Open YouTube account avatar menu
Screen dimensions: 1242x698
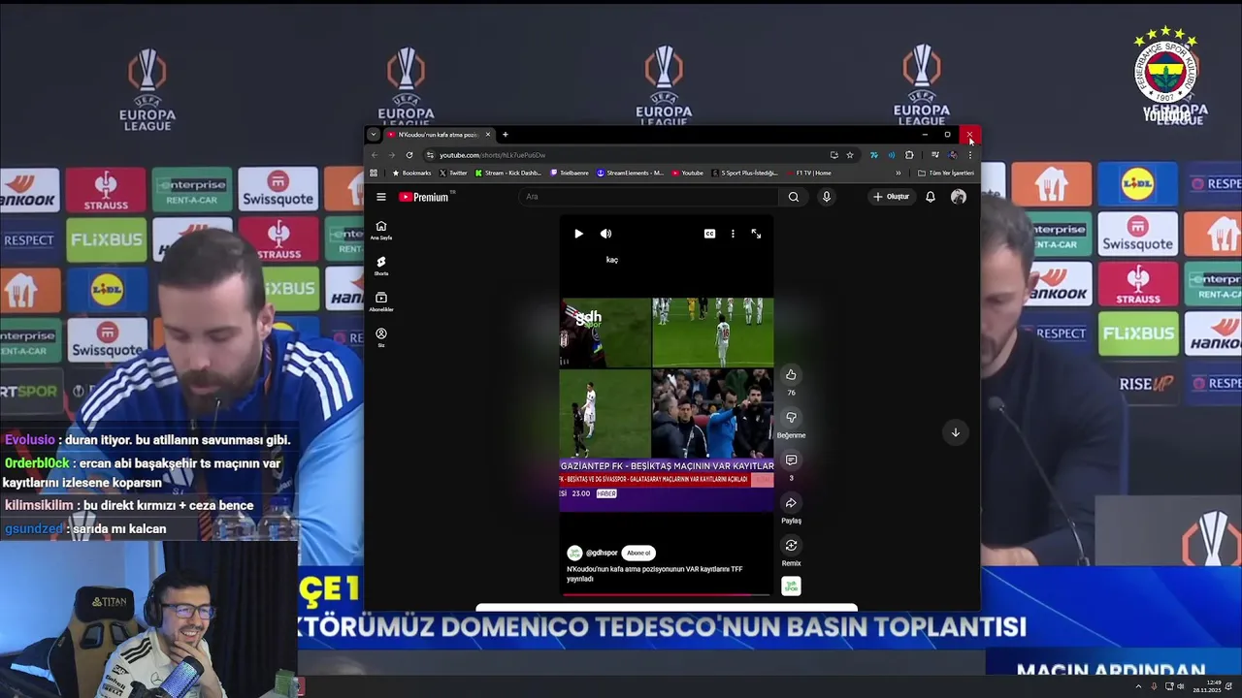click(959, 197)
